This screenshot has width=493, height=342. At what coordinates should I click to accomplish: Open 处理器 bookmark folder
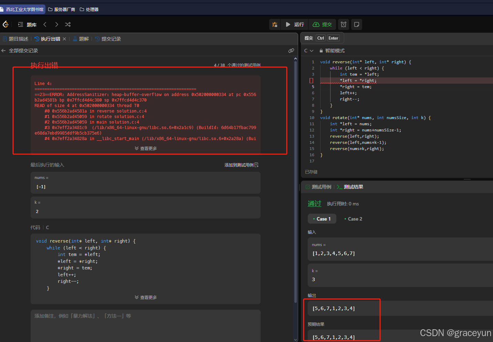89,9
